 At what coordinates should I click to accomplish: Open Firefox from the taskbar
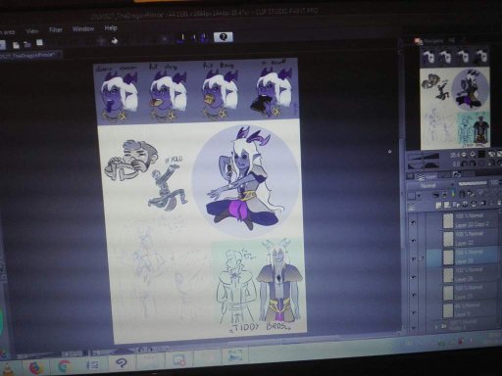pyautogui.click(x=36, y=366)
